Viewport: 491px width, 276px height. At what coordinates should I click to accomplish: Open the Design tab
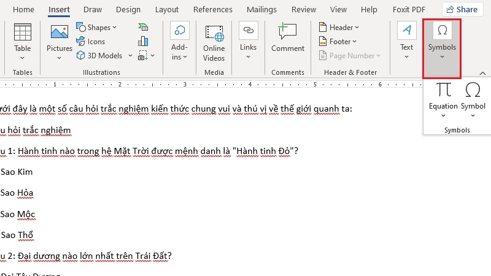pos(128,10)
